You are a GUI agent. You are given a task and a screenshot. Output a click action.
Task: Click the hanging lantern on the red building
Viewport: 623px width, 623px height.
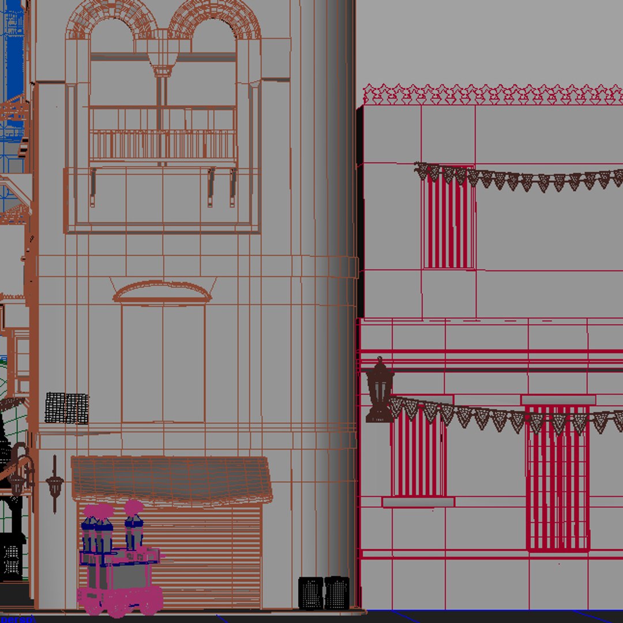pos(380,390)
